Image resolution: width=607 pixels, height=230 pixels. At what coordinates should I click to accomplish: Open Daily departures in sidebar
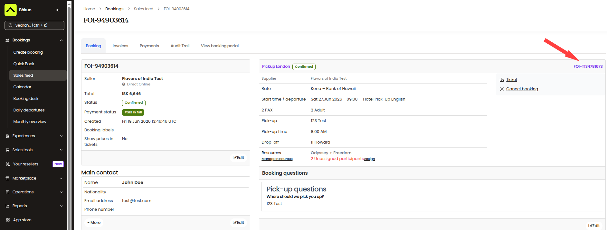click(29, 110)
